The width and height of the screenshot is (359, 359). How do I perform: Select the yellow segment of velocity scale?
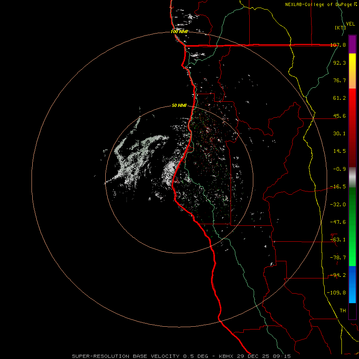point(352,71)
